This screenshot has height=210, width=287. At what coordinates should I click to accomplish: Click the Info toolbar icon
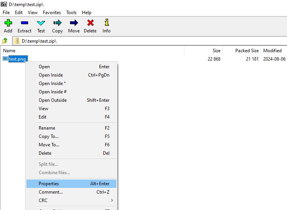106,22
